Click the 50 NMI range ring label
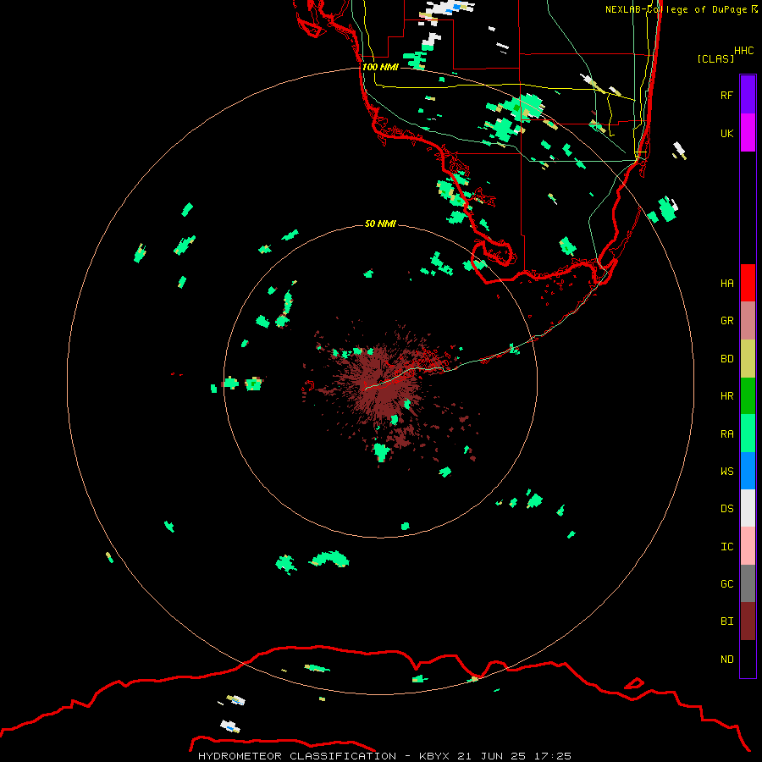 (380, 224)
